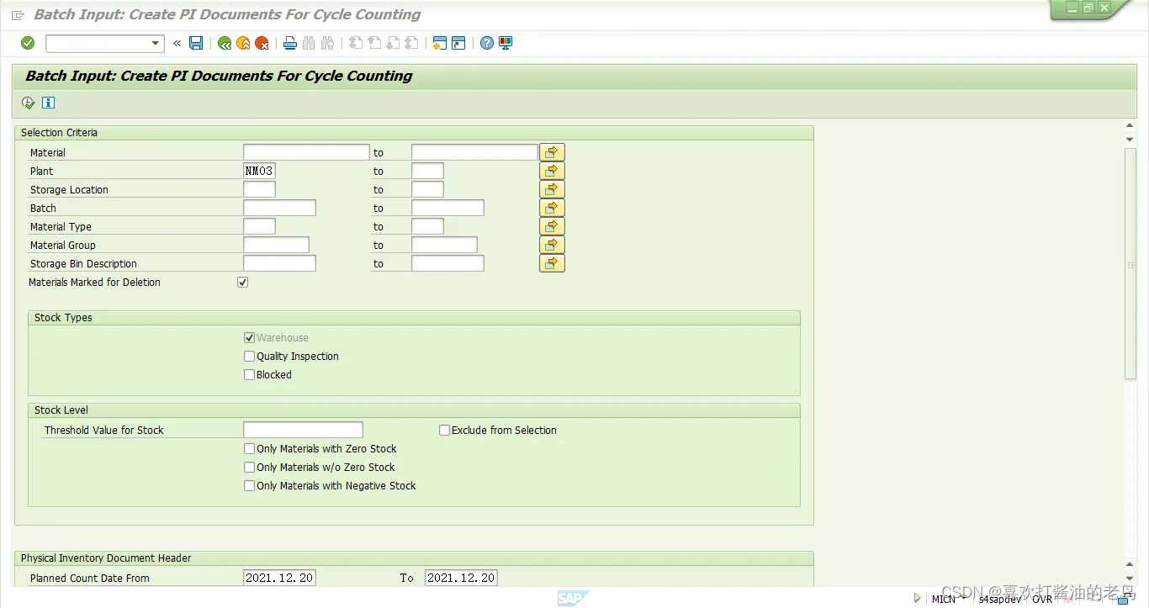The image size is (1149, 608).
Task: Open multiple selection for Material
Action: coord(552,152)
